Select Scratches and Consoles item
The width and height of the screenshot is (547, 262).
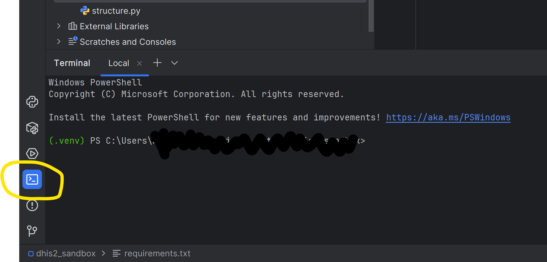pyautogui.click(x=128, y=42)
